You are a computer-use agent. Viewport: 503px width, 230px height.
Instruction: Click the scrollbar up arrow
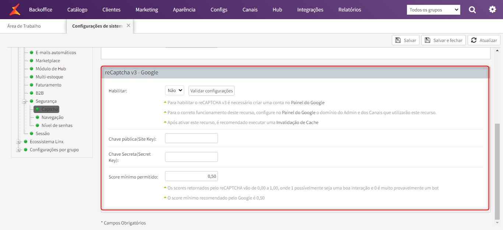pos(497,50)
